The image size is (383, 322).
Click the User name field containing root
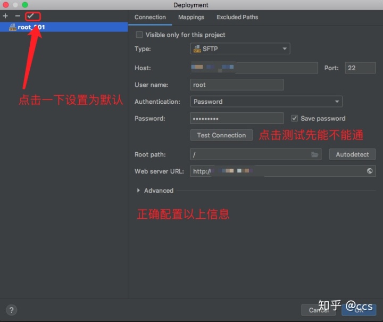click(x=237, y=85)
